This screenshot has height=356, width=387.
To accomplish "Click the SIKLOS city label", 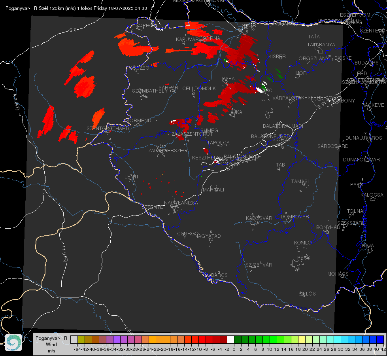I will [x=307, y=294].
